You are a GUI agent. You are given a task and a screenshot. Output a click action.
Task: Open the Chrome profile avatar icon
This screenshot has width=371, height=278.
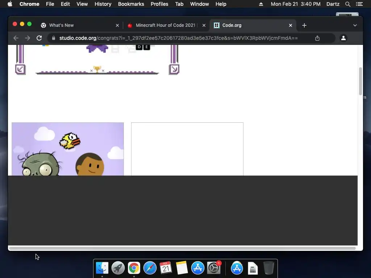(x=343, y=38)
